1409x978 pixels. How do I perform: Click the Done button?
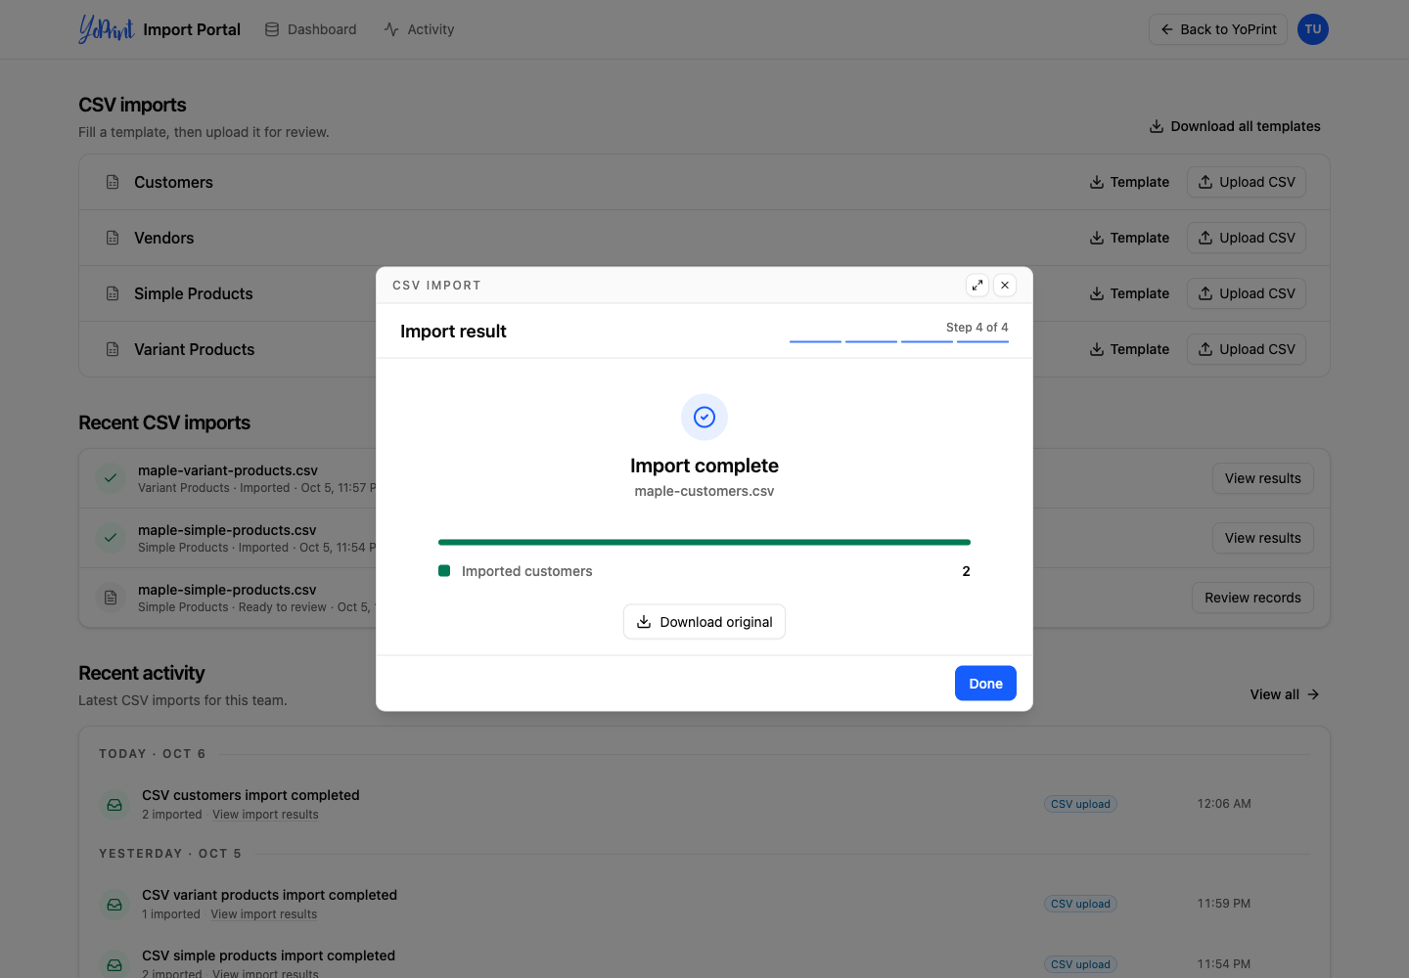[x=985, y=684]
